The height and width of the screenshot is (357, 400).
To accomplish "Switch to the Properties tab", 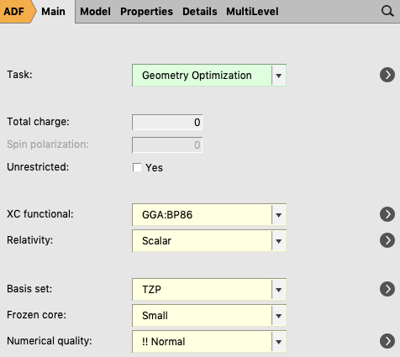I will (146, 12).
